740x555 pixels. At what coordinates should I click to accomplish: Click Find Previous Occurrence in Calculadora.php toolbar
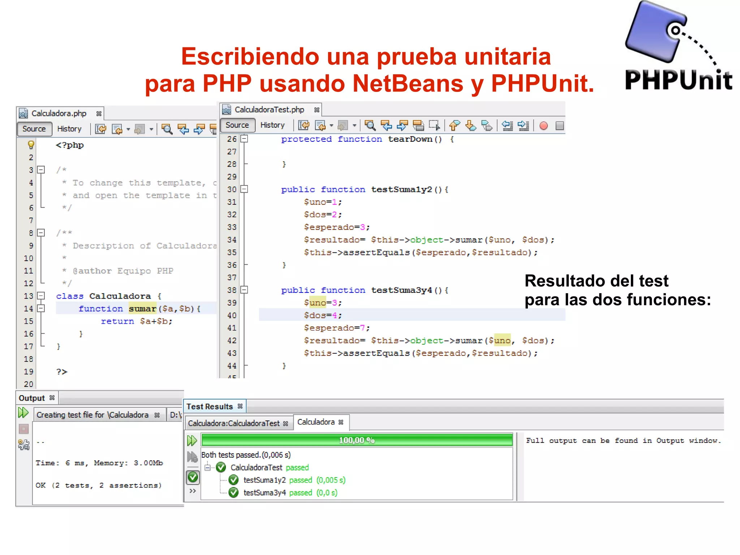[183, 129]
